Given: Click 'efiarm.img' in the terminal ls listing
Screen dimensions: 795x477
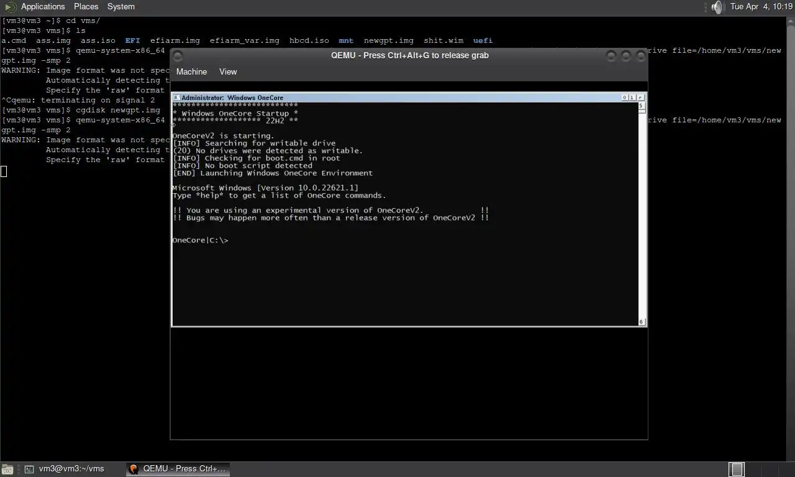Looking at the screenshot, I should tap(175, 40).
